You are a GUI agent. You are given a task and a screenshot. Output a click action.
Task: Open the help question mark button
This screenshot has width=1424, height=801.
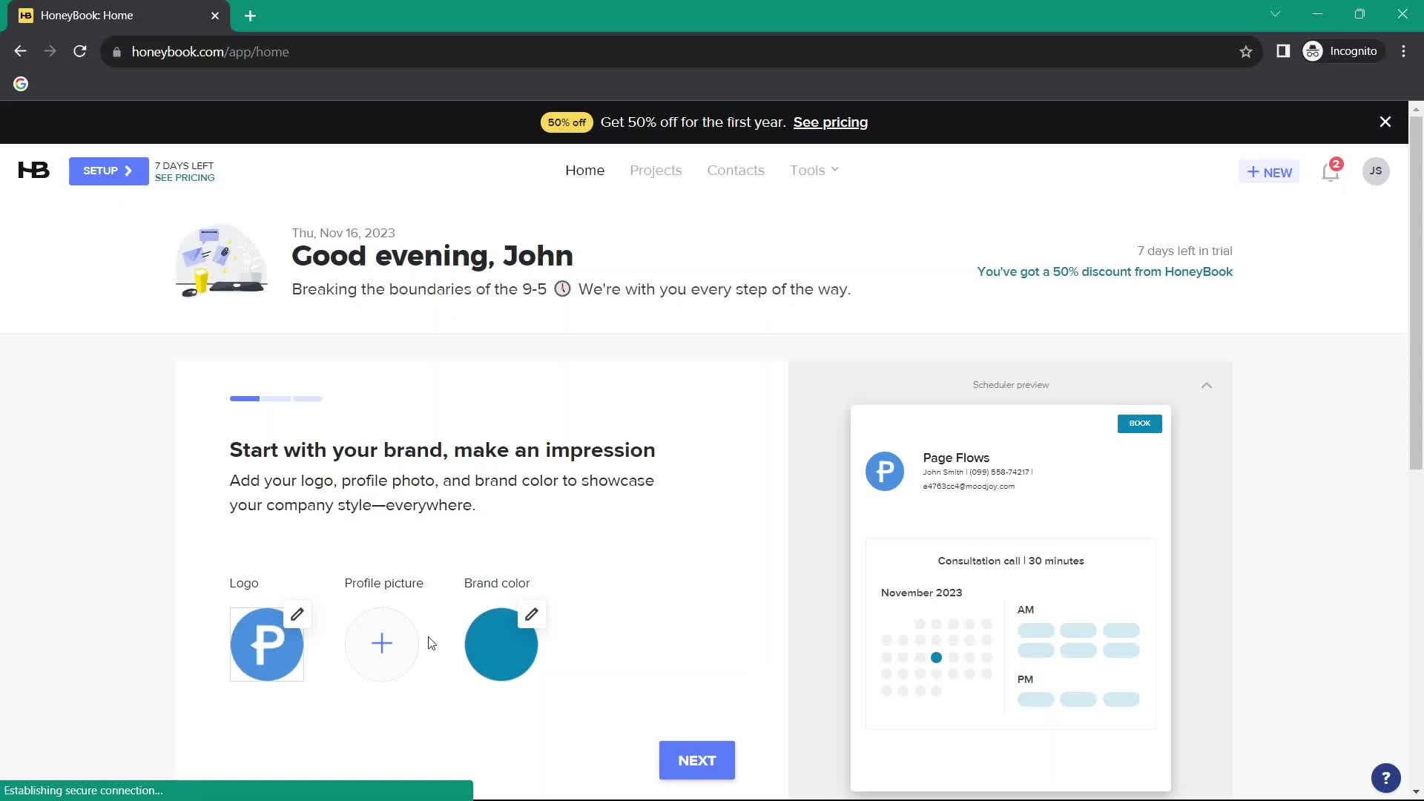[1385, 778]
